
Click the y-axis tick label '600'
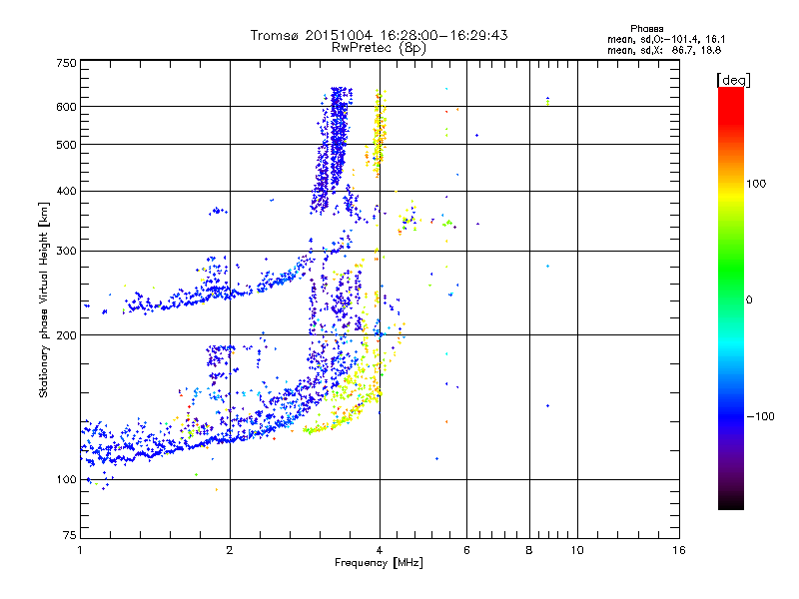point(66,107)
